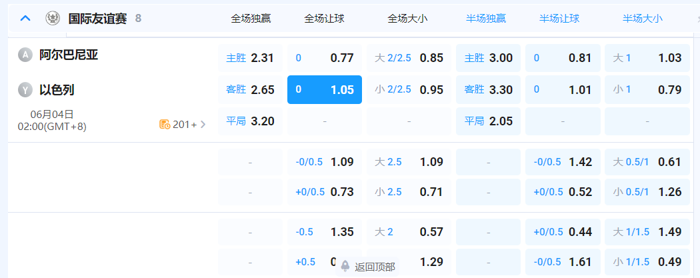This screenshot has height=278, width=700.
Task: Pick 大 0.5/1 at 0.61
Action: [647, 162]
